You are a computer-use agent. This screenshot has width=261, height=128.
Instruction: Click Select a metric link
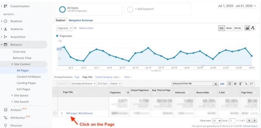coord(86,28)
